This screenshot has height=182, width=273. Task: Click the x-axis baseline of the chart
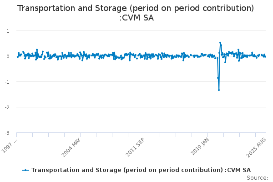[136, 132]
